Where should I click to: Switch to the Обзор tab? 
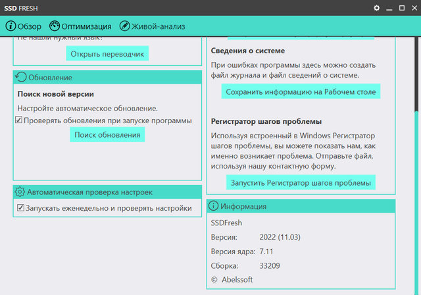coord(30,26)
